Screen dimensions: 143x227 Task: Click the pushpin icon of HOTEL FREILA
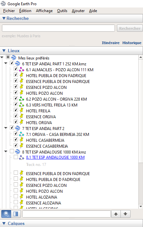[x=22, y=110]
